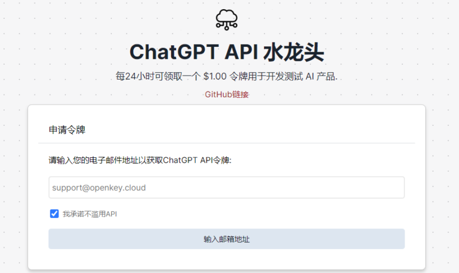This screenshot has width=459, height=273.
Task: Click the cloud network logo icon
Action: click(227, 19)
